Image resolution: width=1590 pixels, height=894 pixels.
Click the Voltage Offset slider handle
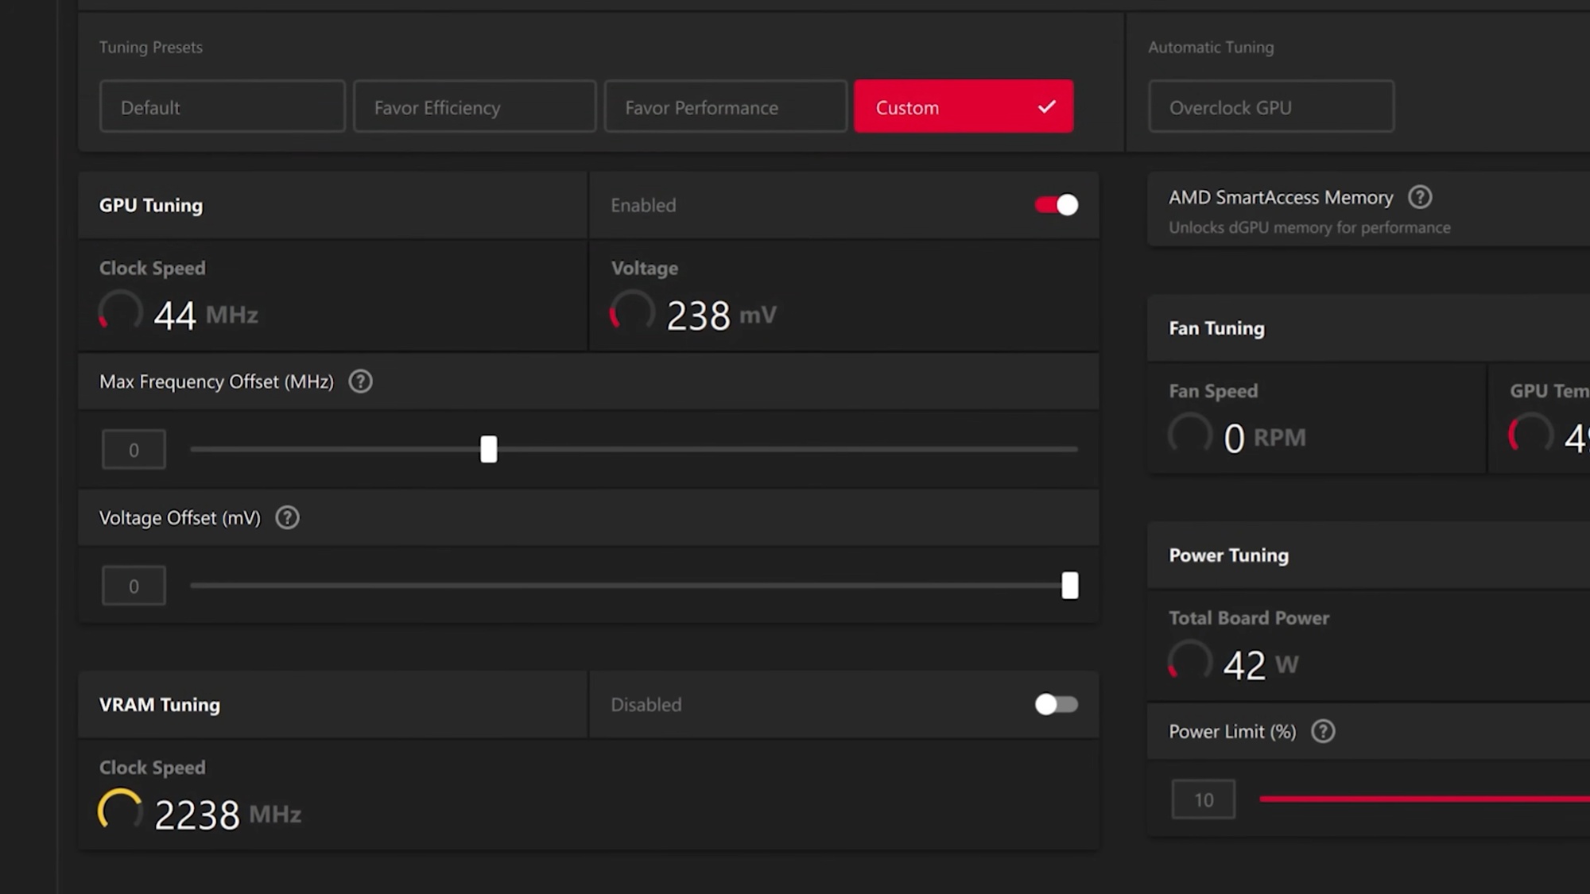tap(1070, 586)
